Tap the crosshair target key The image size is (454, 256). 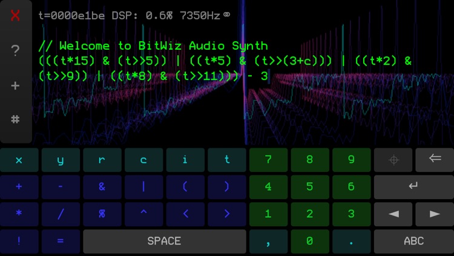pos(393,160)
